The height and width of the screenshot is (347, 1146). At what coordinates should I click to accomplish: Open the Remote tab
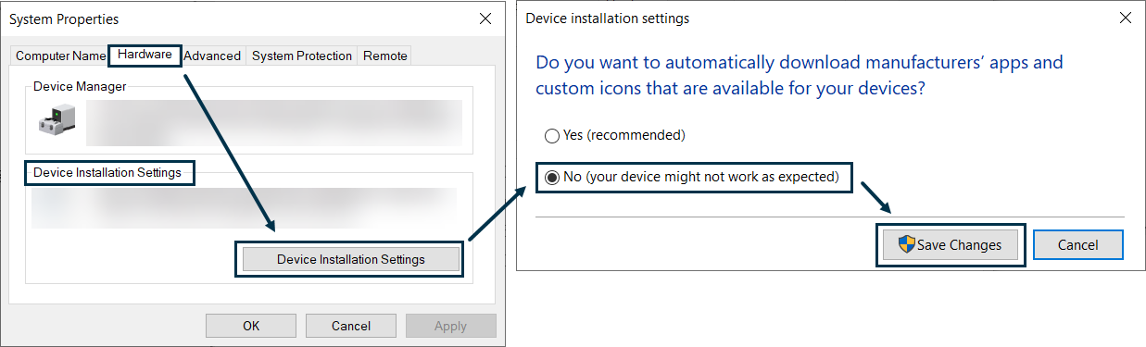tap(385, 56)
